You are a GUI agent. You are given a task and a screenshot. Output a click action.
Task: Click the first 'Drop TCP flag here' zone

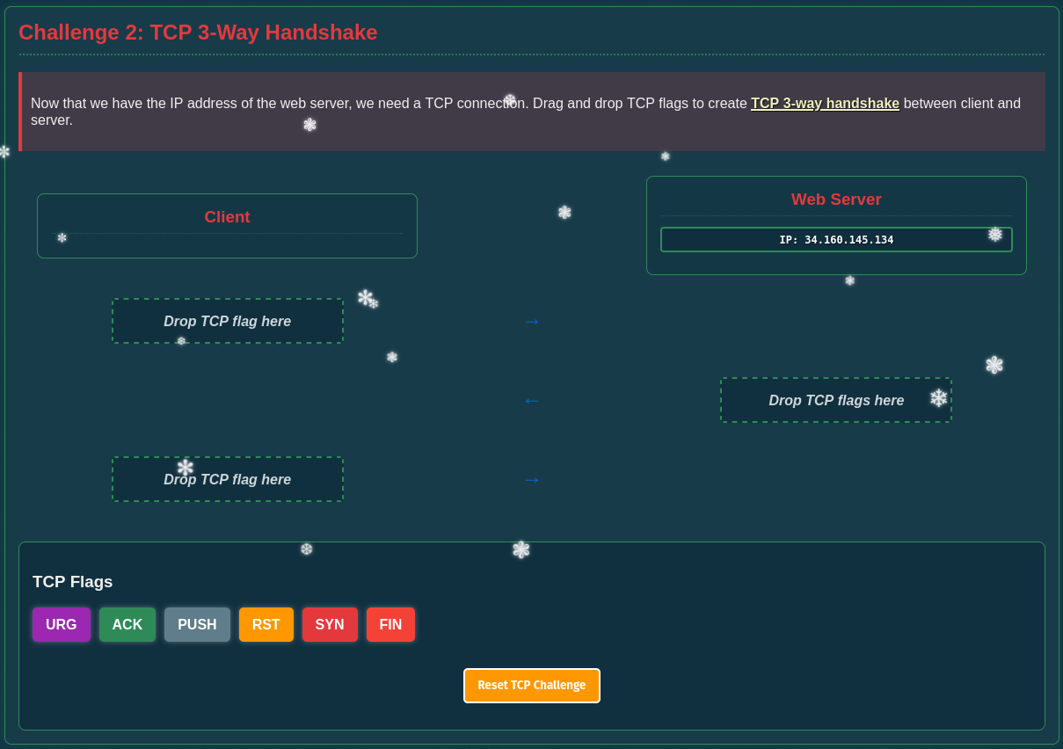[227, 321]
